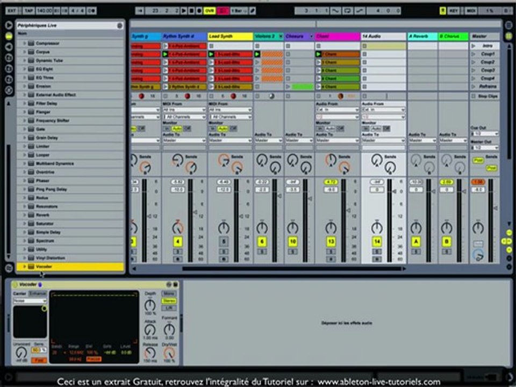This screenshot has width=516, height=387.
Task: Select Saturator in device browser
Action: point(70,224)
